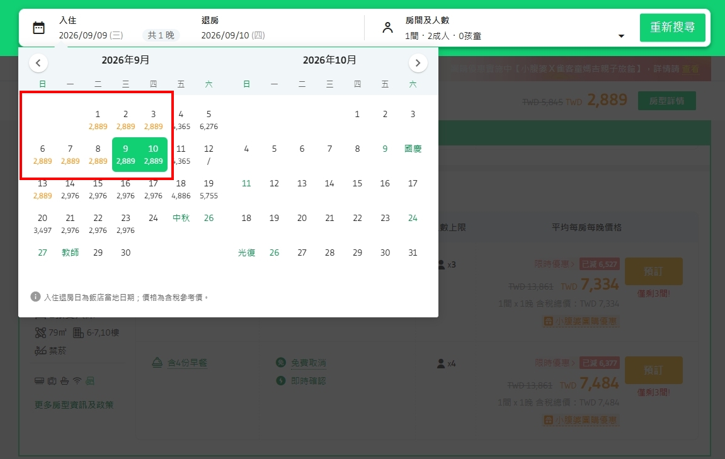
Task: Click the calendar icon beside check-in
Action: (39, 28)
